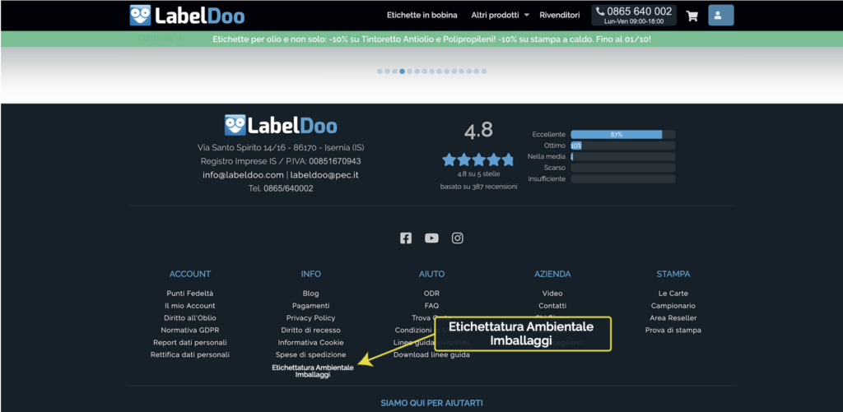Viewport: 843px width, 412px height.
Task: Open Prova di stampa link
Action: pyautogui.click(x=673, y=330)
